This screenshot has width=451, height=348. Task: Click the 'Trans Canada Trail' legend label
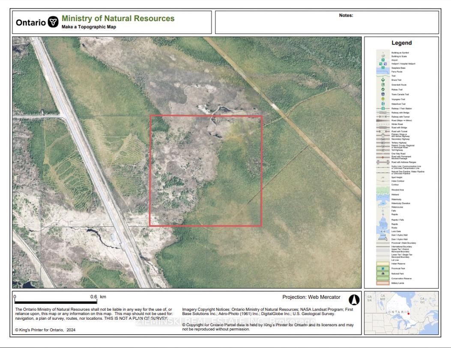coord(400,94)
